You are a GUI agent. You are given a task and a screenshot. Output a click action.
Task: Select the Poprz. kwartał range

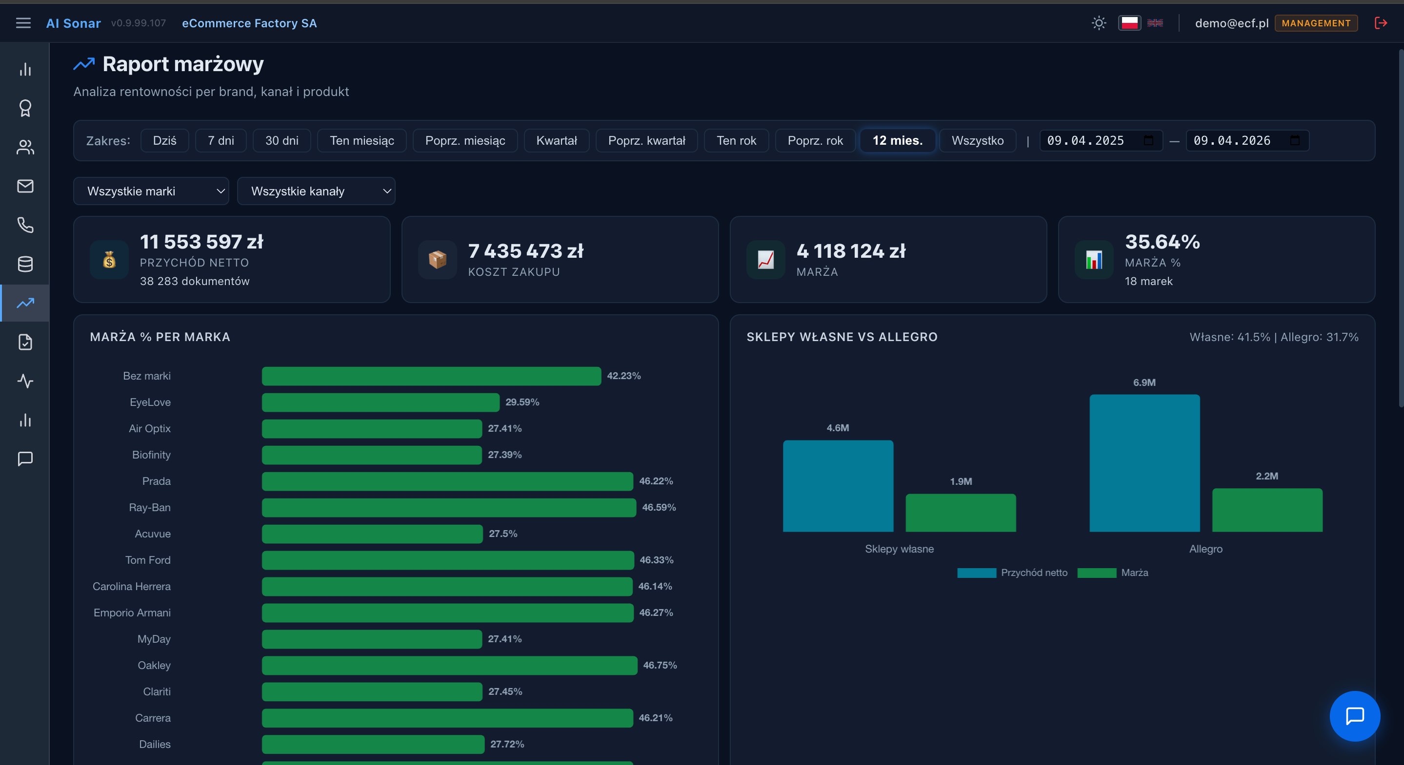coord(646,140)
